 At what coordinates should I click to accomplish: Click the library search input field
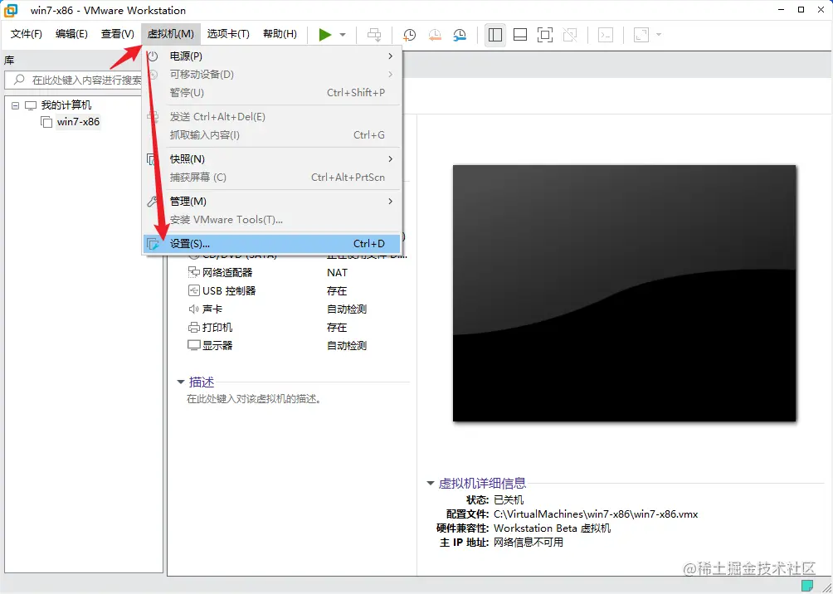pyautogui.click(x=75, y=80)
